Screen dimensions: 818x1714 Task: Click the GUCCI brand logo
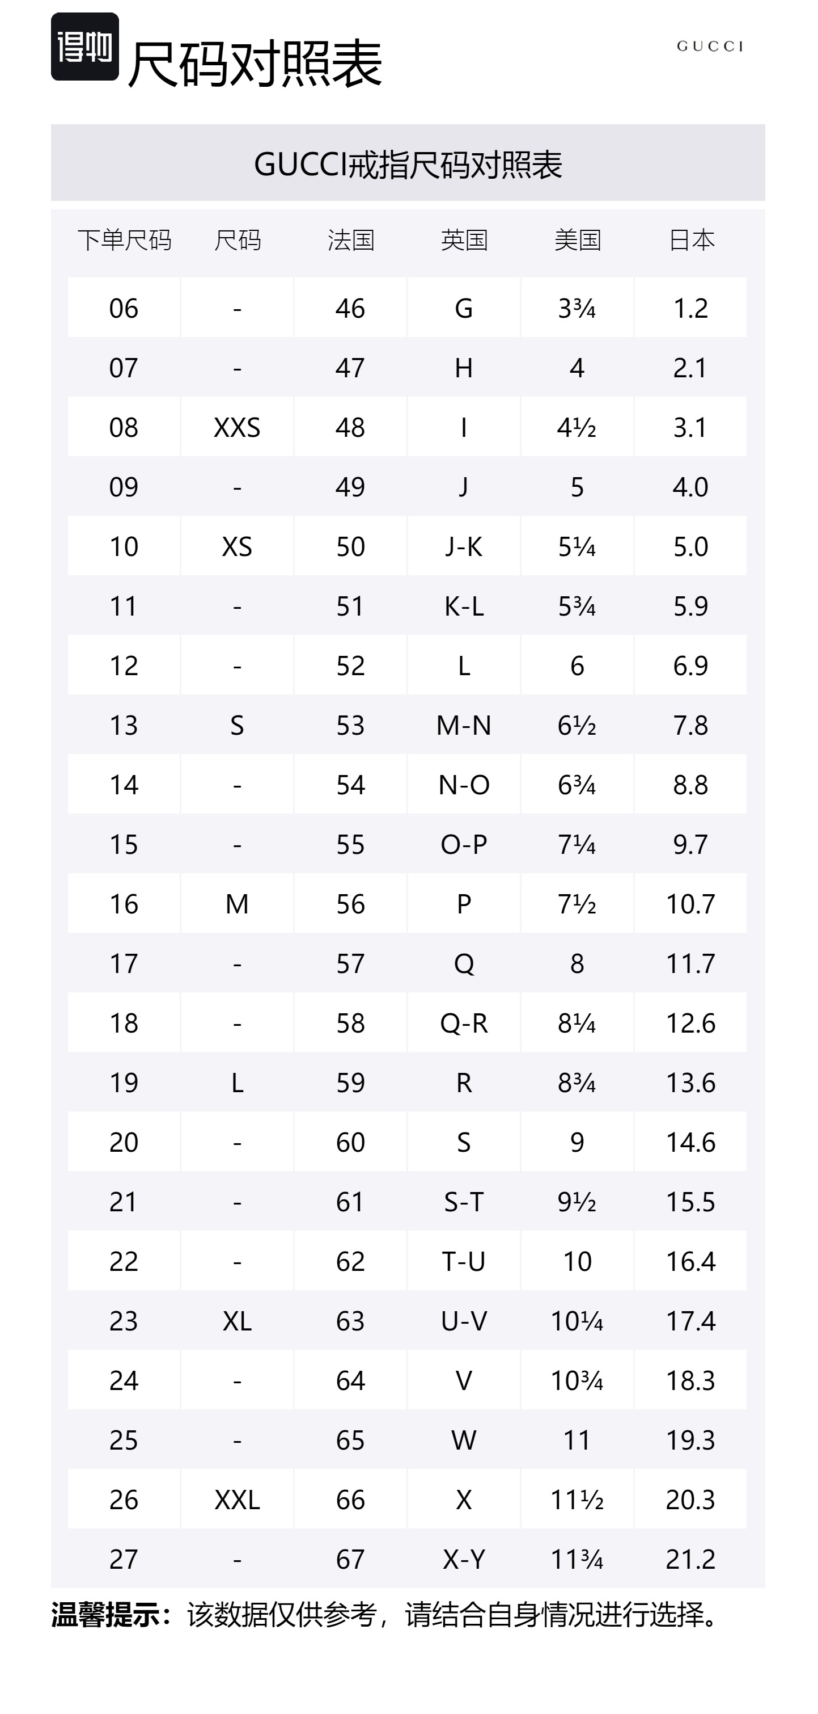pos(710,47)
